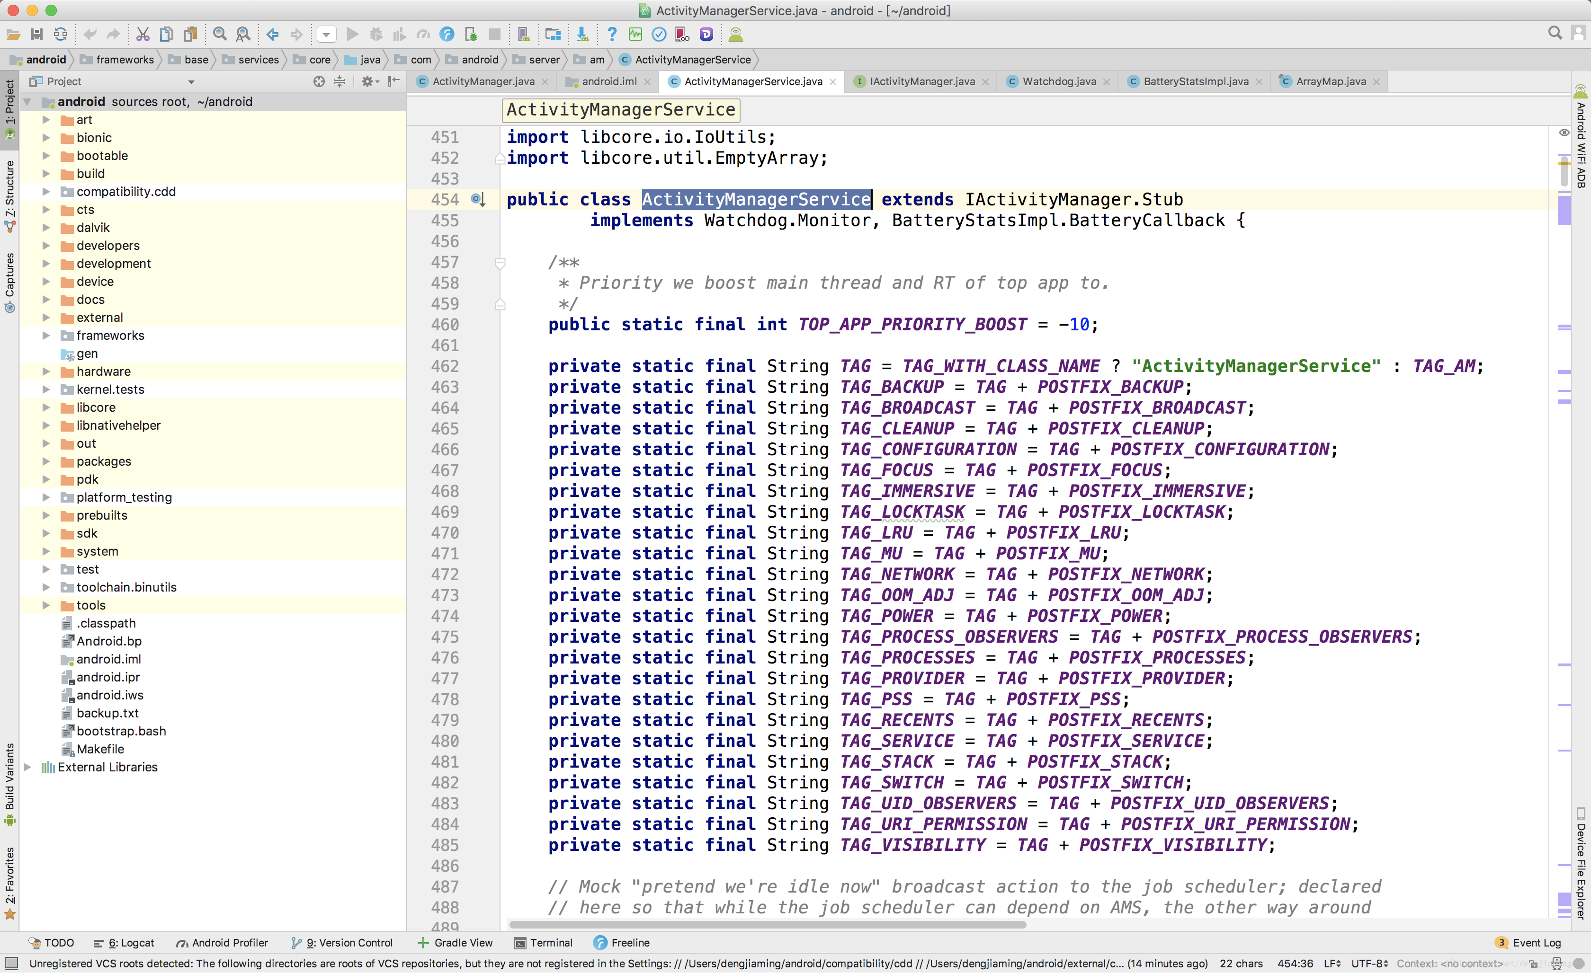Viewport: 1591px width, 973px height.
Task: Open the Terminal tool window
Action: 543,943
